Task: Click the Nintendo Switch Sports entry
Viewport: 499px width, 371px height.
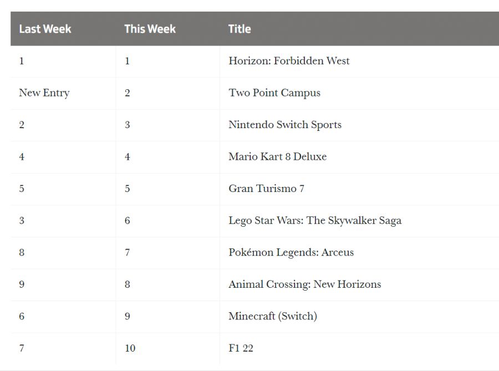Action: [285, 125]
